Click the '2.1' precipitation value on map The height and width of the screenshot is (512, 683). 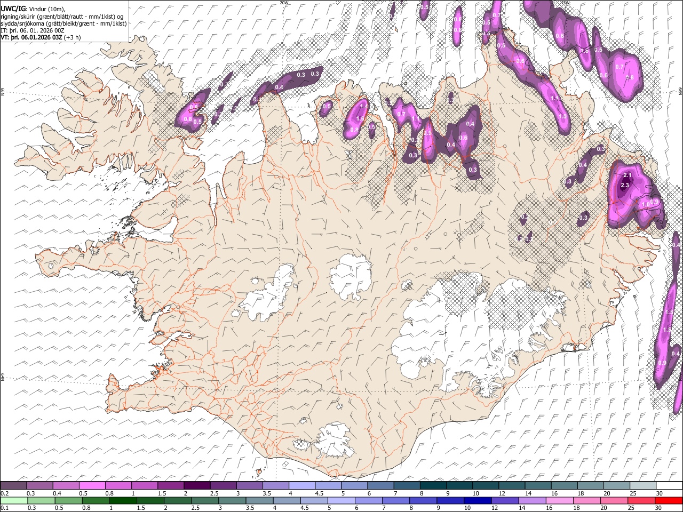(628, 175)
